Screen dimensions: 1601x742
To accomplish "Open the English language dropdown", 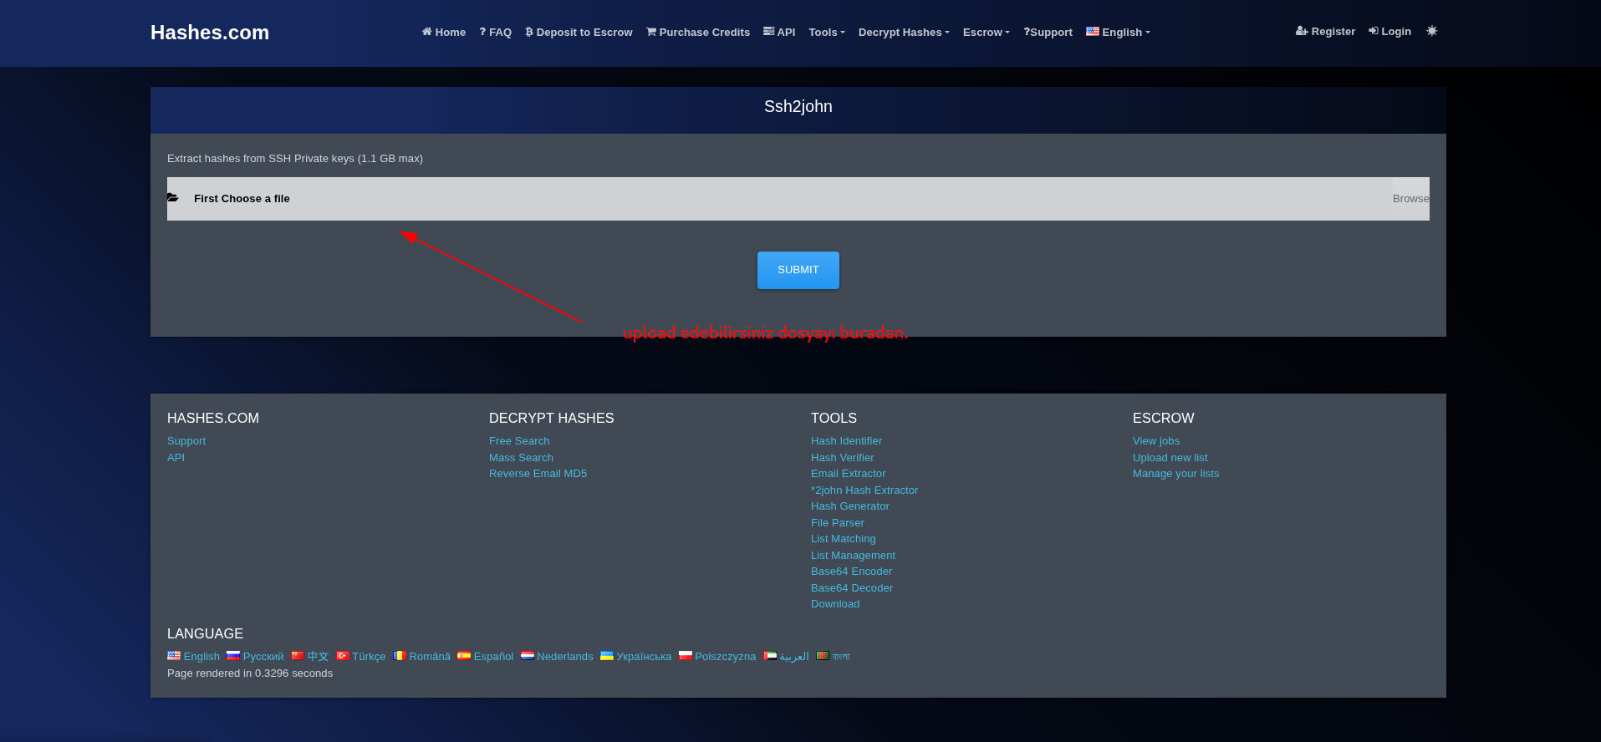I will [1119, 32].
